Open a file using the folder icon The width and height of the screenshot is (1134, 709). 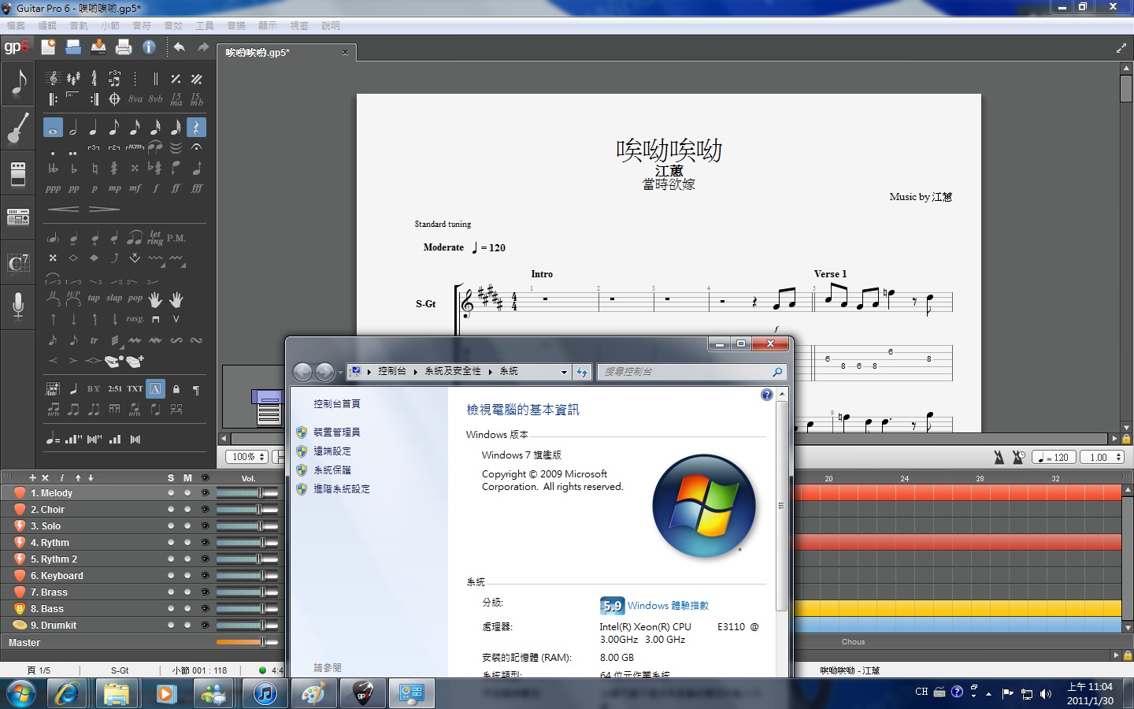[x=73, y=47]
